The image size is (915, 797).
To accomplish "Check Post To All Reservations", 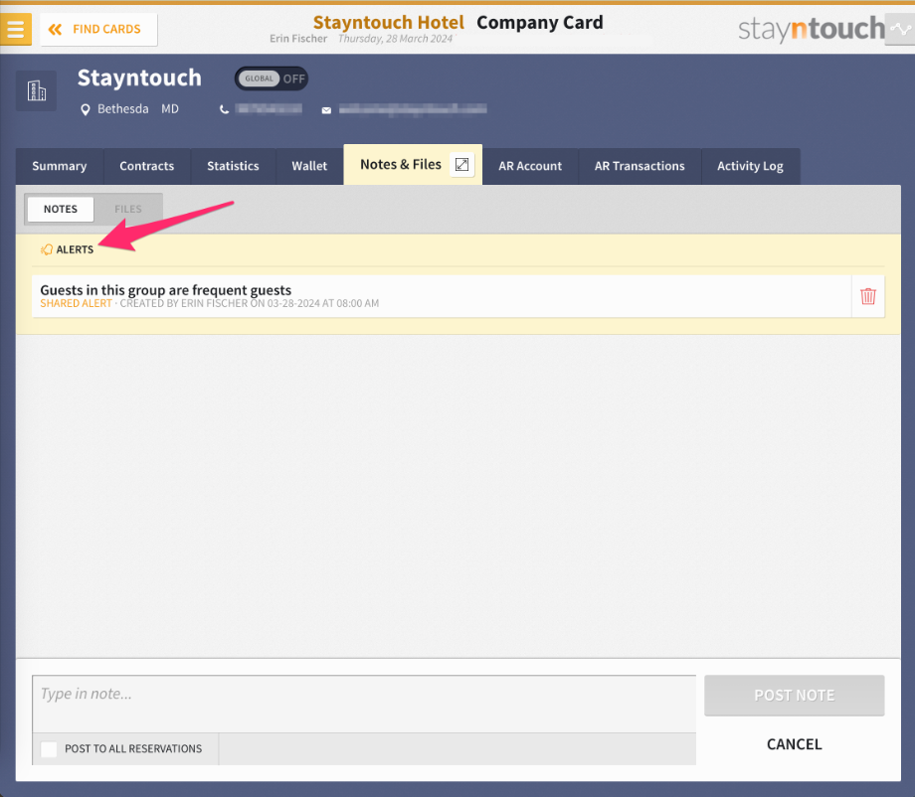I will (x=49, y=749).
